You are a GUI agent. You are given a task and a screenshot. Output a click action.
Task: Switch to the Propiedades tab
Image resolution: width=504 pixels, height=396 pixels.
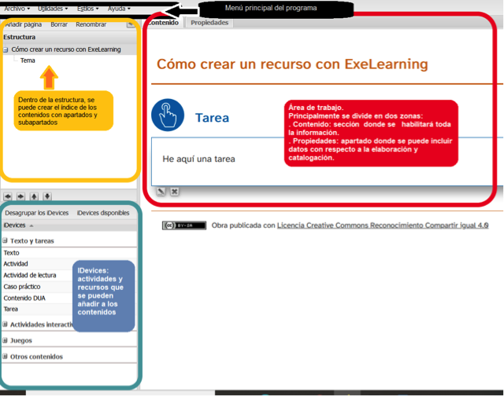209,23
